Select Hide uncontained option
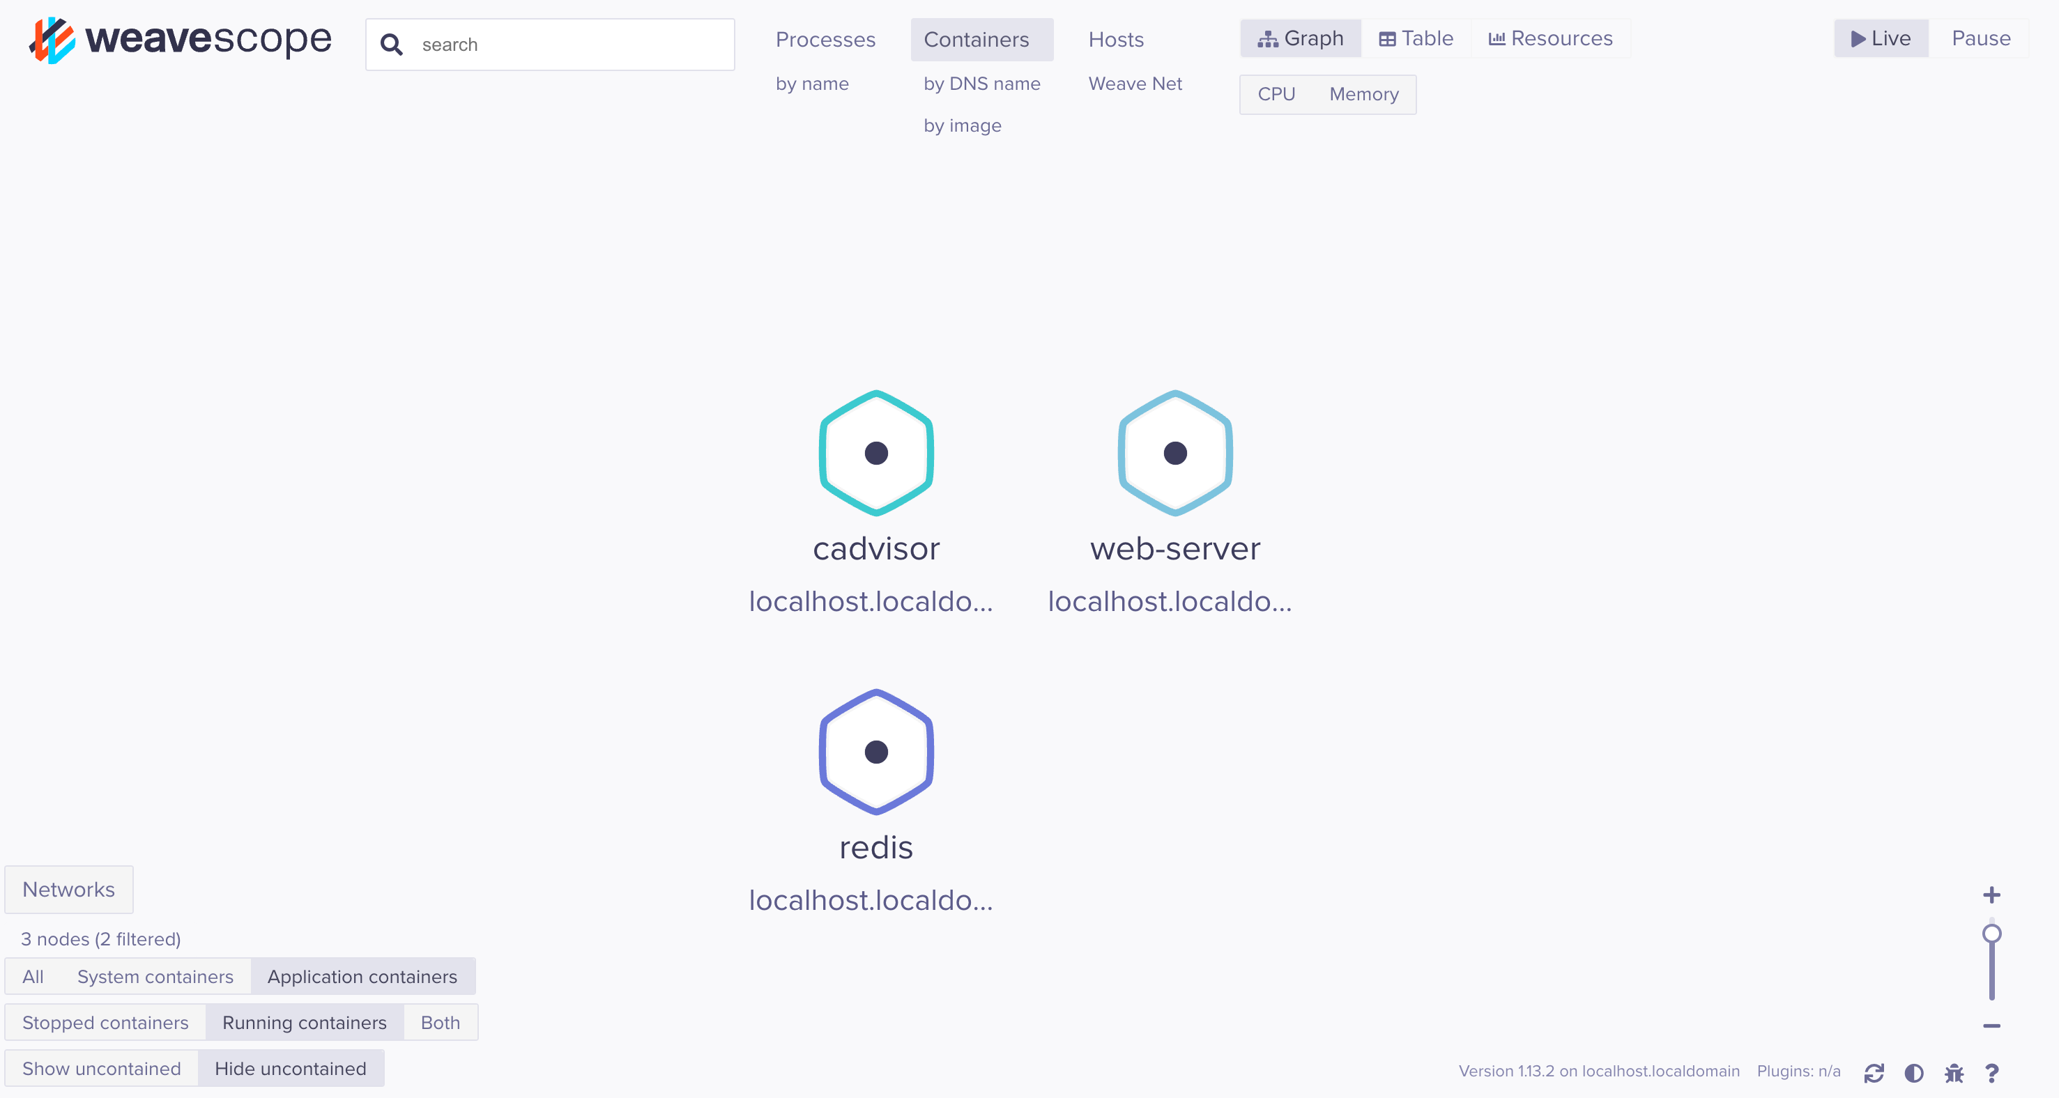 (x=290, y=1069)
